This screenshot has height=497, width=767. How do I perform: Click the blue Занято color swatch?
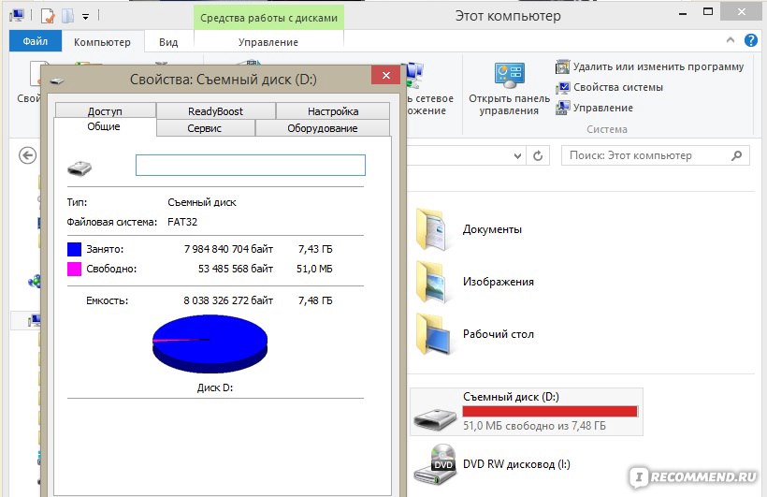click(x=74, y=249)
